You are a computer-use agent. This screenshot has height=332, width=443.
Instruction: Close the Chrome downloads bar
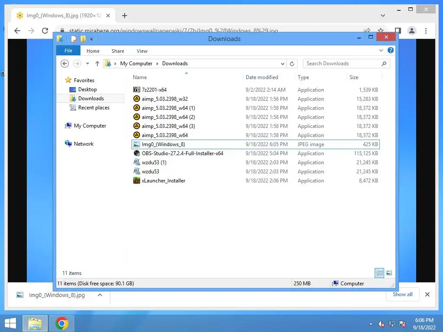tap(427, 294)
